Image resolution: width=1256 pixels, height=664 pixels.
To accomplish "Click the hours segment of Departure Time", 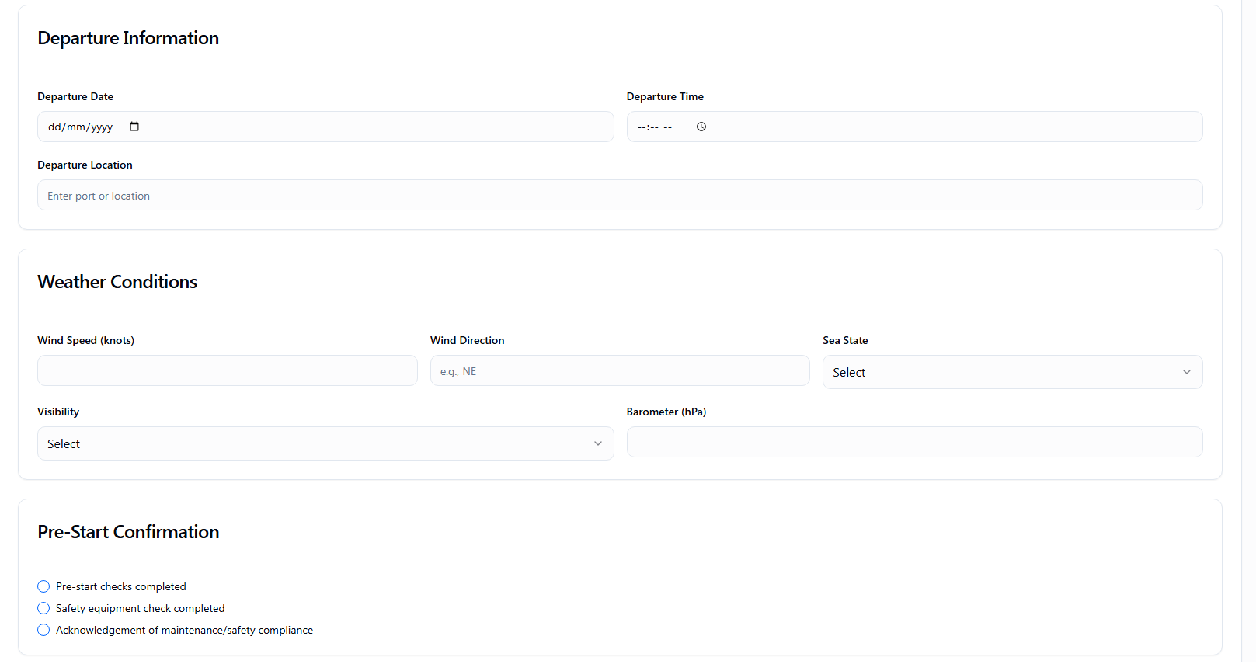I will pos(642,127).
